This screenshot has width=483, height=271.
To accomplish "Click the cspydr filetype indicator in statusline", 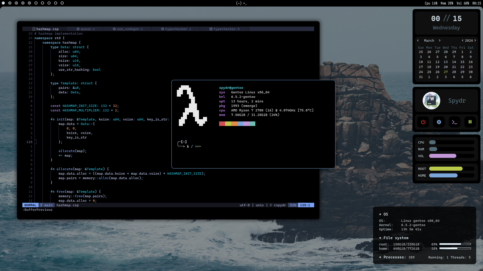I will point(278,205).
